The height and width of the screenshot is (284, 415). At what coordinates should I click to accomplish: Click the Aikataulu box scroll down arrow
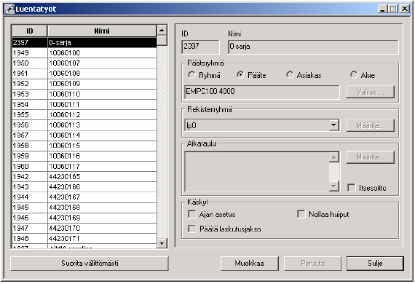click(334, 186)
